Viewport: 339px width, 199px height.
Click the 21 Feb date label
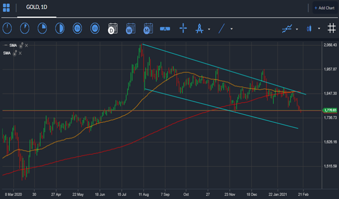click(303, 195)
